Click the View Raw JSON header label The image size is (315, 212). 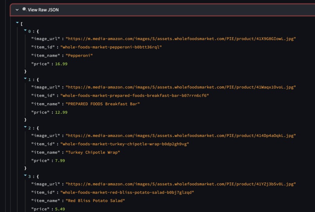43,10
